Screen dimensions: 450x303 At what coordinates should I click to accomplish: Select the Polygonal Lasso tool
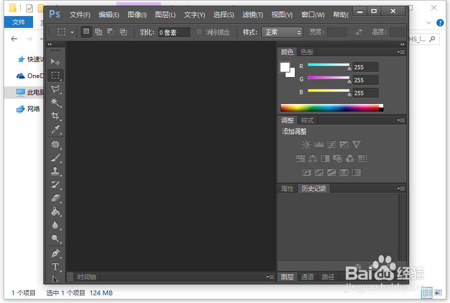pos(55,89)
